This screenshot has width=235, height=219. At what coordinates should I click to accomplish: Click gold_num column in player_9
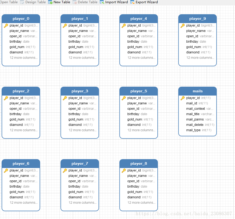(x=199, y=47)
